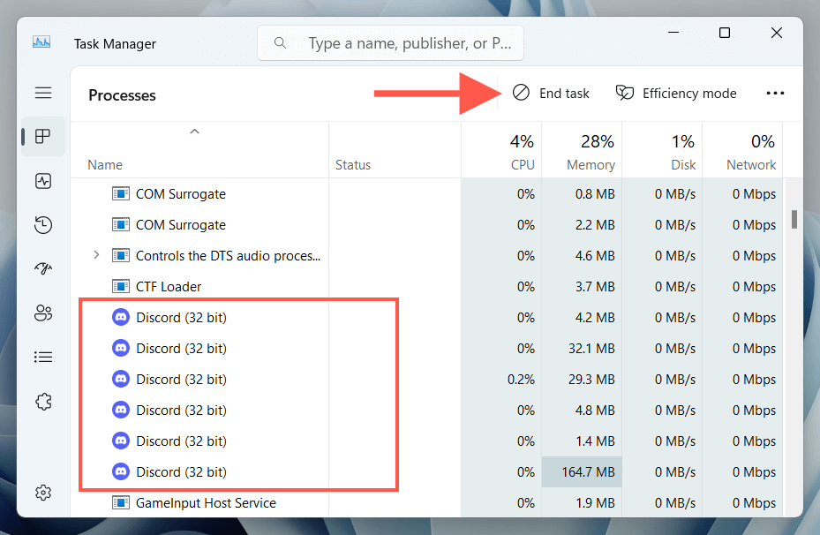
Task: Open Task Manager settings gear
Action: click(x=43, y=493)
